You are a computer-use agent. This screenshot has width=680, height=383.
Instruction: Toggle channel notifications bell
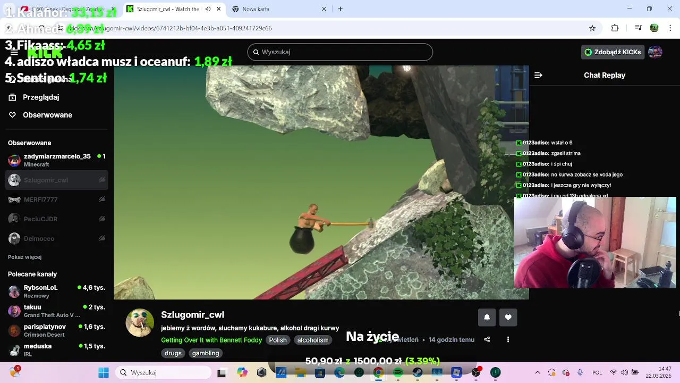(487, 317)
